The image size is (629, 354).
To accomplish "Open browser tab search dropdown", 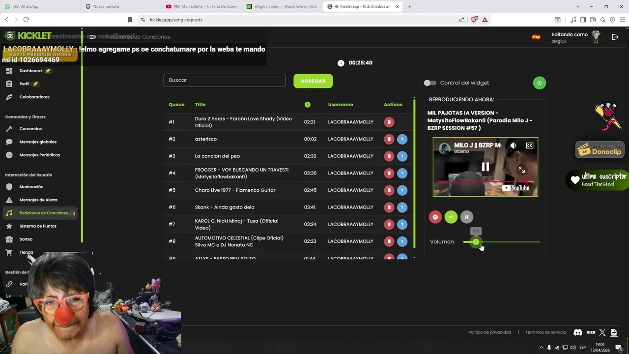I will coord(578,6).
